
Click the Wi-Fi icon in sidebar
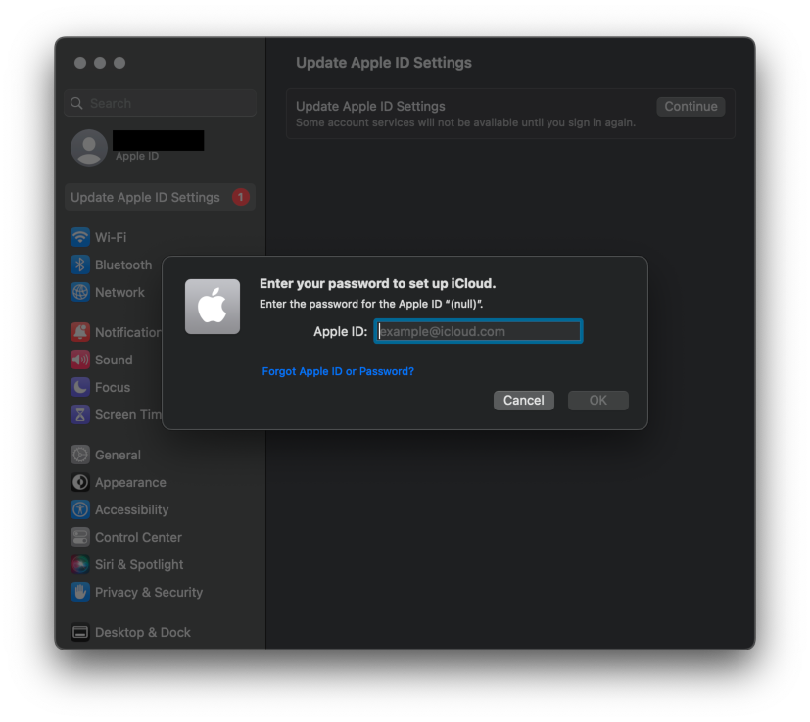pos(79,237)
